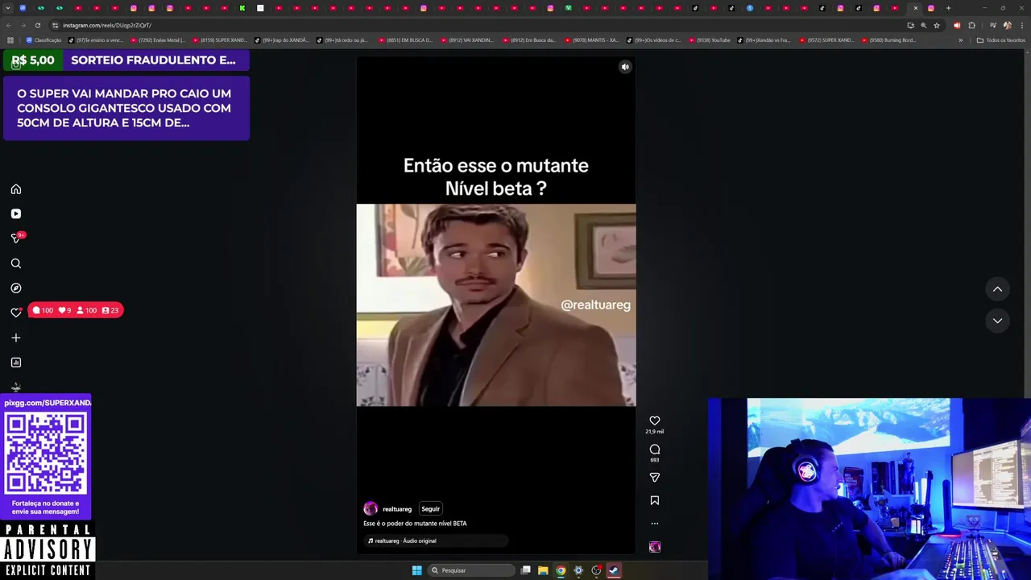Viewport: 1031px width, 580px height.
Task: Open the '(9338) YouTube' bookmark
Action: (x=709, y=40)
